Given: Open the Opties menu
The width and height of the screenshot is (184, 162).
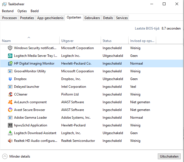Looking at the screenshot, I should pyautogui.click(x=22, y=11).
